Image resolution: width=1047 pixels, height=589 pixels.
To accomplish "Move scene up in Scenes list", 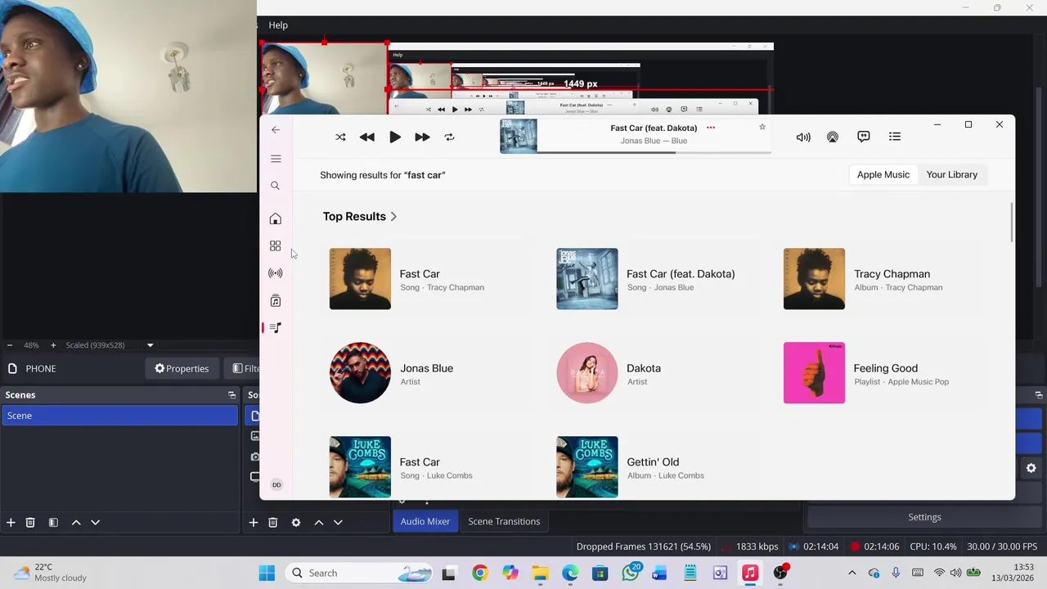I will tap(76, 523).
